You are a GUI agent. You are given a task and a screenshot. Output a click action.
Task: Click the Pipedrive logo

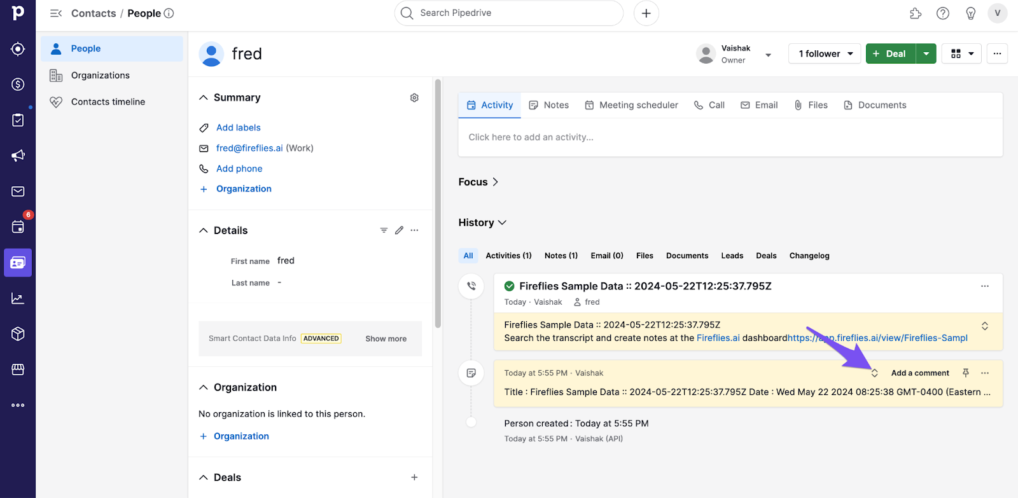[18, 13]
